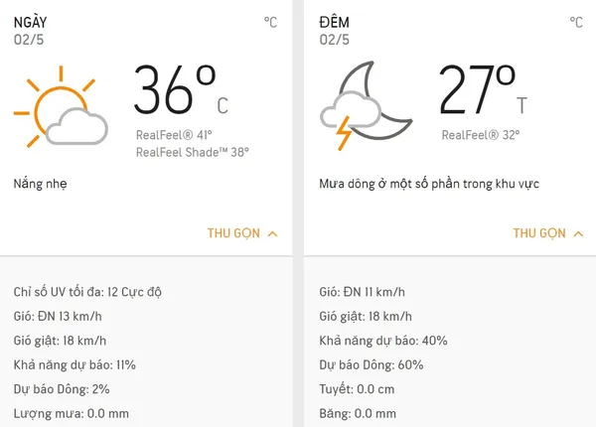Click the 27° night temperature
This screenshot has width=596, height=427.
pyautogui.click(x=483, y=89)
